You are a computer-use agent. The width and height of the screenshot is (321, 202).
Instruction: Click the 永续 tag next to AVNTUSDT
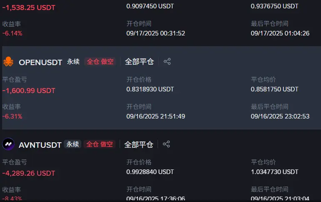coord(73,144)
